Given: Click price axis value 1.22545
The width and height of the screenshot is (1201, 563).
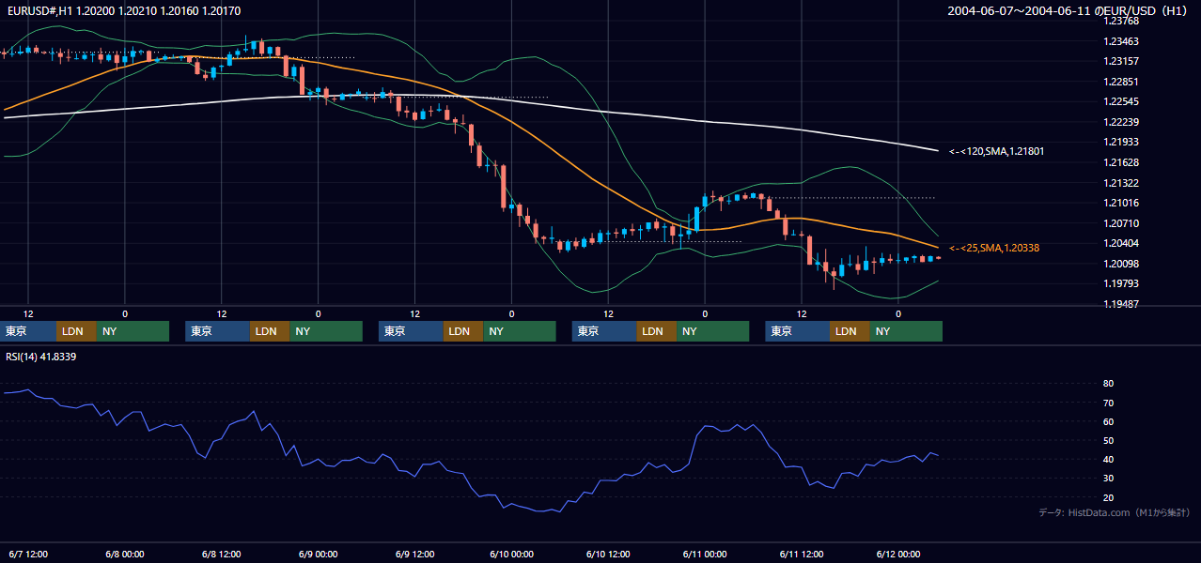Looking at the screenshot, I should [1121, 101].
